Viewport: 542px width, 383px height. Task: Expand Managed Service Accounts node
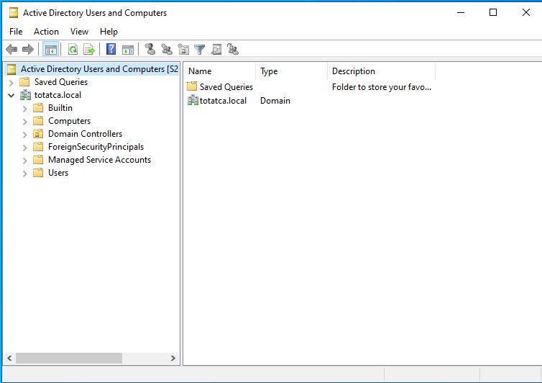pos(24,161)
